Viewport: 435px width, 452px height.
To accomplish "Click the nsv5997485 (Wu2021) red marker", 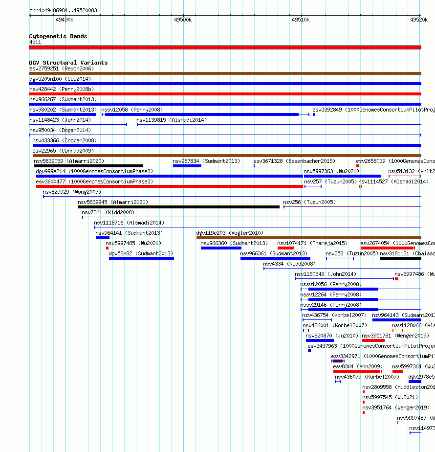I will (107, 248).
